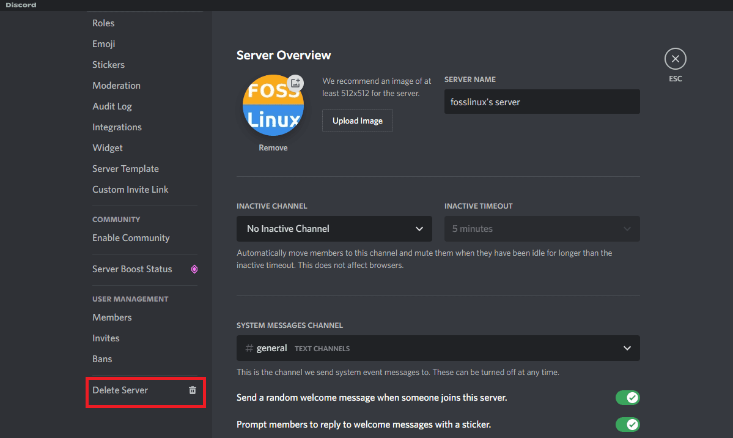Open the Invites page
Screen dimensions: 733x438
[106, 338]
